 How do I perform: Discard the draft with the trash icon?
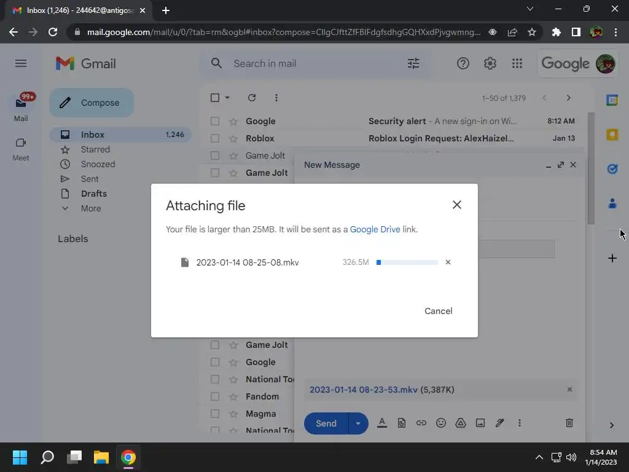point(569,423)
